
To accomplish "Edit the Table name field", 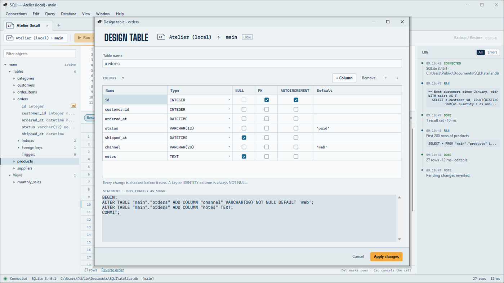I will coord(252,64).
